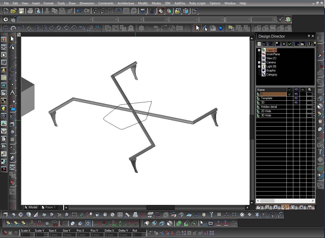Click color swatch of 3D layer

[x=309, y=102]
